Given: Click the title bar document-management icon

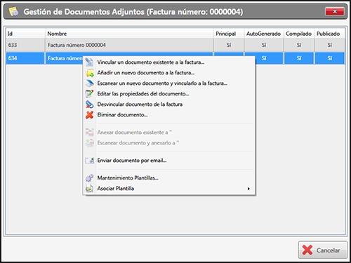Looking at the screenshot, I should pyautogui.click(x=13, y=12).
